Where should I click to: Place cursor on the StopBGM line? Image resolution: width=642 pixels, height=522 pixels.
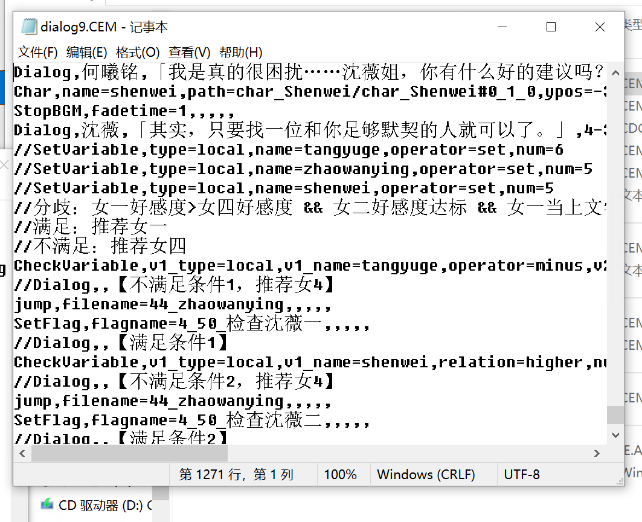(x=121, y=111)
